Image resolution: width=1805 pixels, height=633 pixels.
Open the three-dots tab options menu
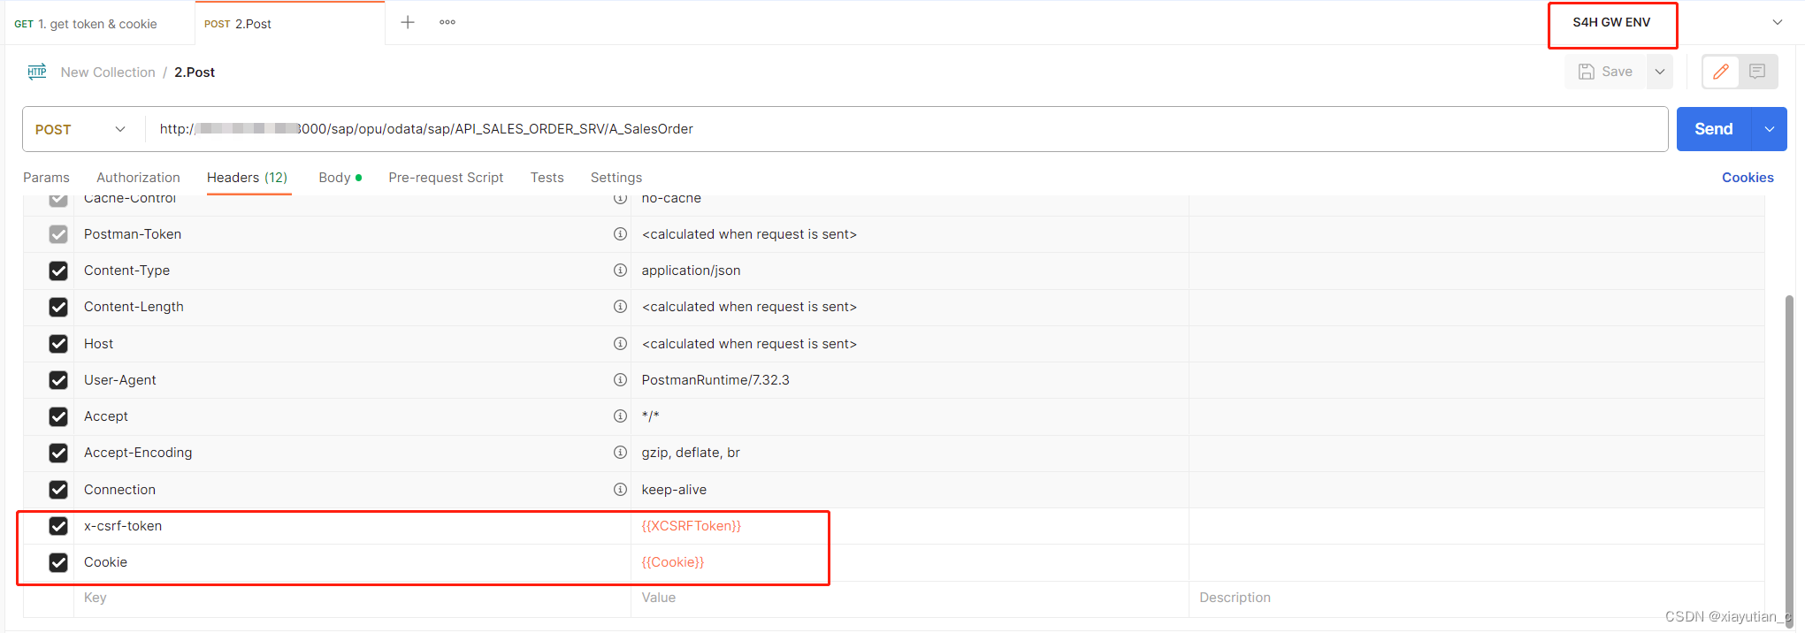click(x=447, y=22)
